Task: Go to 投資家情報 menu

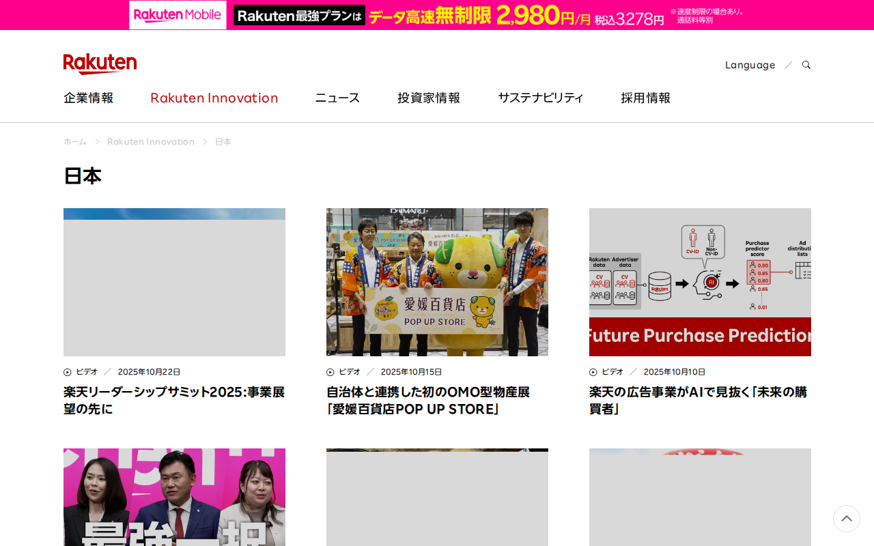Action: [x=429, y=98]
